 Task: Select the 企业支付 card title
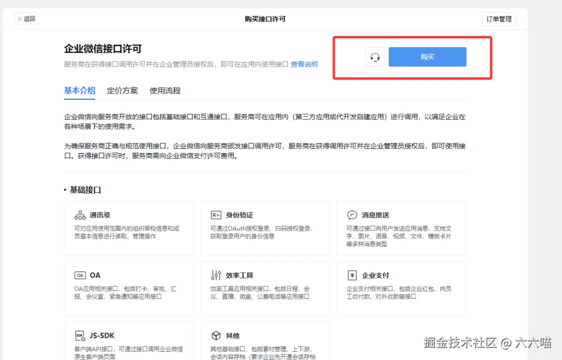(375, 276)
